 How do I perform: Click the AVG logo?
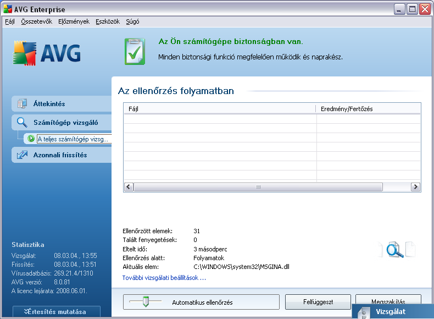pos(47,53)
